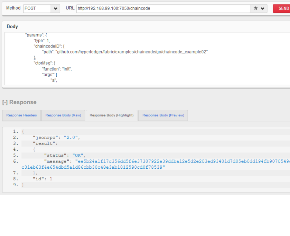Click the Body section heading
Viewport: 290px width, 236px height.
pos(12,27)
